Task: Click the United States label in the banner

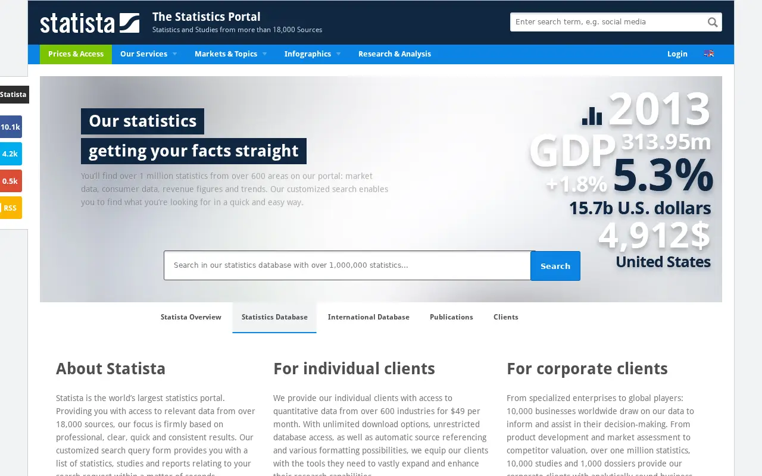Action: click(x=663, y=262)
